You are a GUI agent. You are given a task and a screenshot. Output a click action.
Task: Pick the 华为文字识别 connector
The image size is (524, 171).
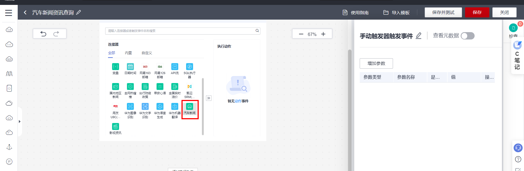pos(145,106)
